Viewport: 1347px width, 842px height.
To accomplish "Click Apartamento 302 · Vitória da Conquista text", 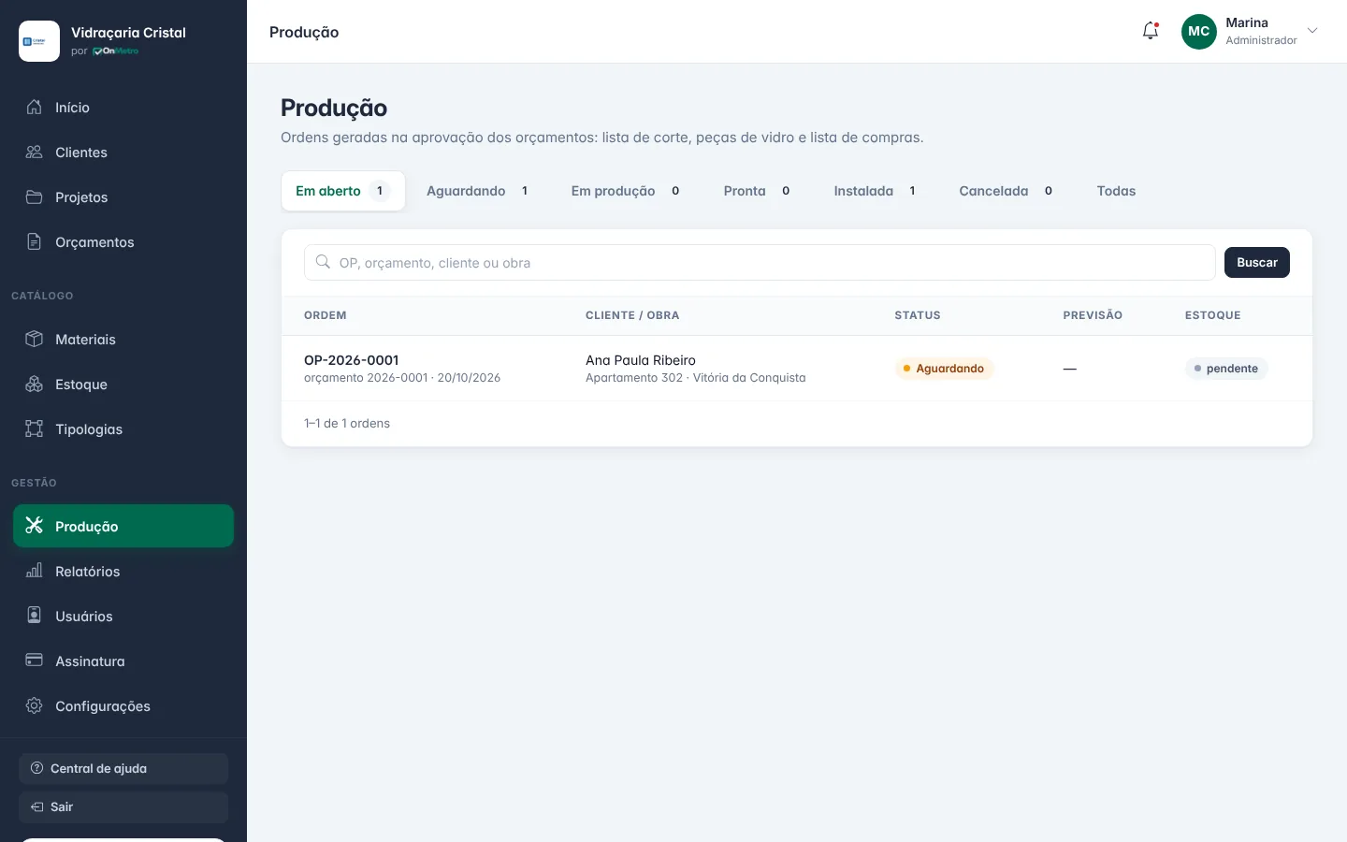I will [695, 378].
